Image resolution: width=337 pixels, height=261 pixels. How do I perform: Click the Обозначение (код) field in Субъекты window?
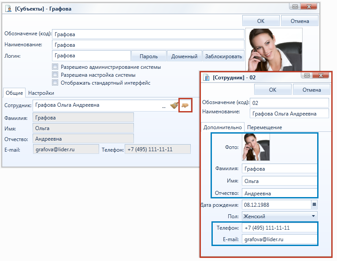tap(148, 34)
